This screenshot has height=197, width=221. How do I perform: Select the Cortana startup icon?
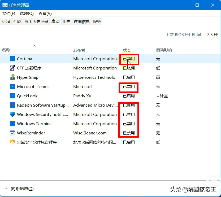pyautogui.click(x=12, y=59)
